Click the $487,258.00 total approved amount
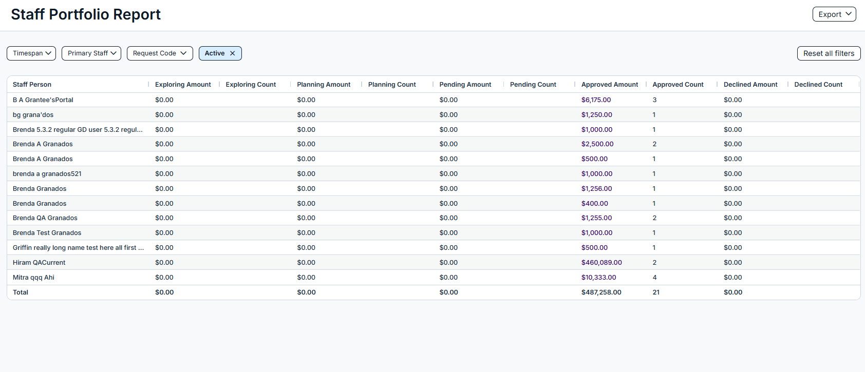 (601, 292)
